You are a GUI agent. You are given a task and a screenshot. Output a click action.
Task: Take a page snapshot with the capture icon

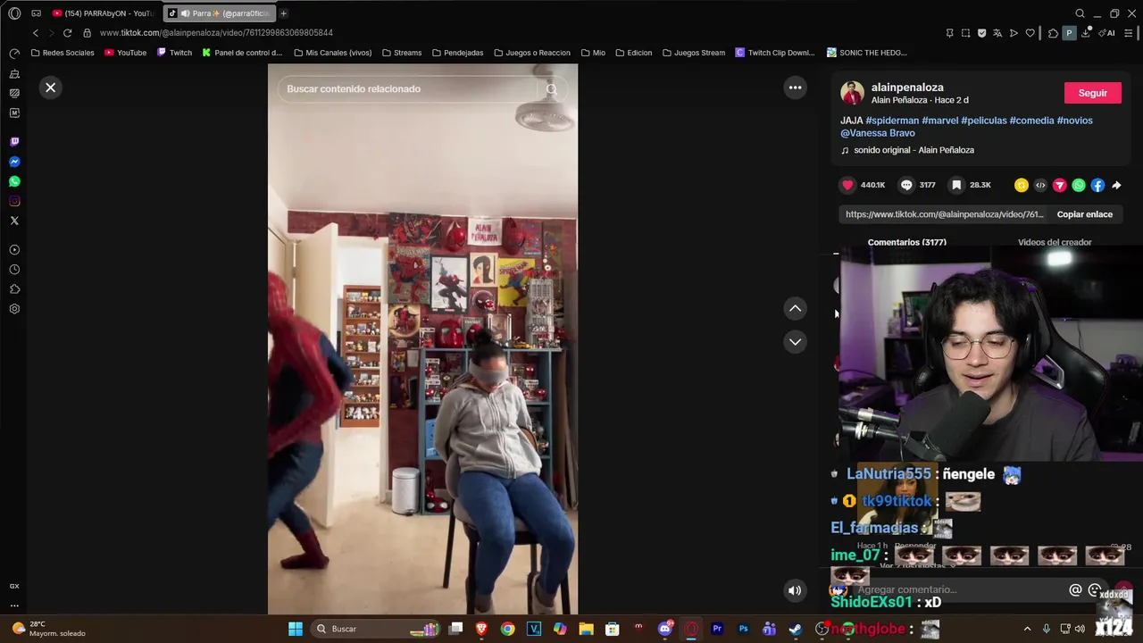(x=965, y=33)
